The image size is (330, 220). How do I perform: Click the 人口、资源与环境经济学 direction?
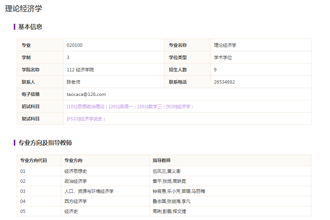(89, 191)
